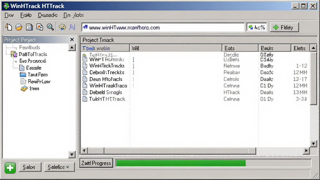
Task: Click the file icon of WinHTeckTracks row
Action: click(x=85, y=66)
